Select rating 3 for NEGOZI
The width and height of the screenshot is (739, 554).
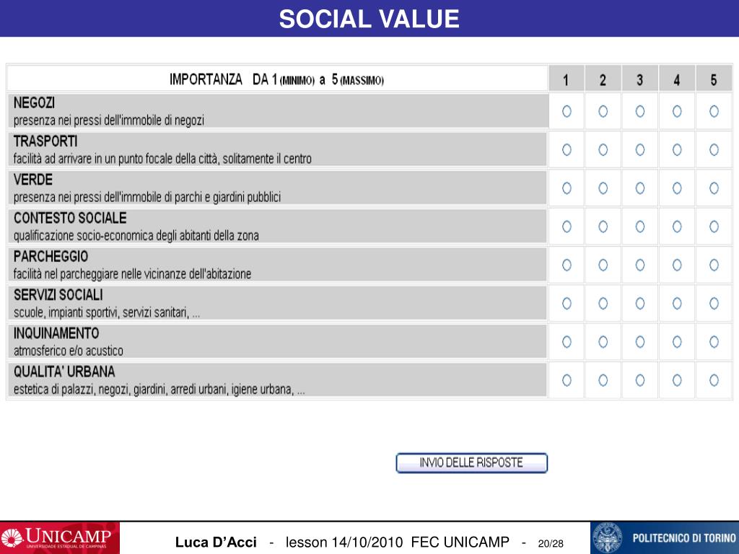(x=640, y=111)
